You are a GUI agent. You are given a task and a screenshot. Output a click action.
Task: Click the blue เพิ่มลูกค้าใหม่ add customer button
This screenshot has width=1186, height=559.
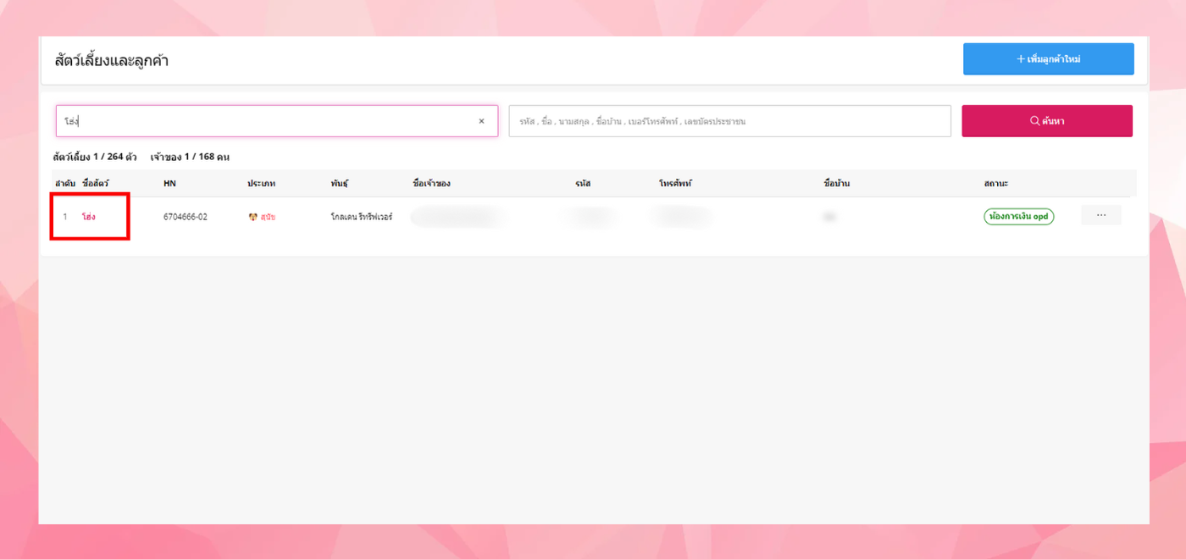[x=1048, y=59]
